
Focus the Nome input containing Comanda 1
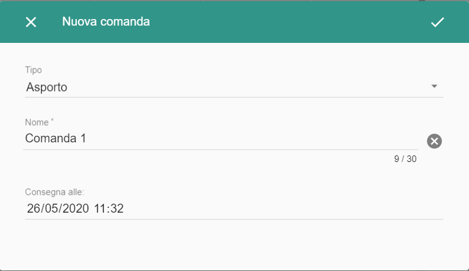[x=220, y=139]
